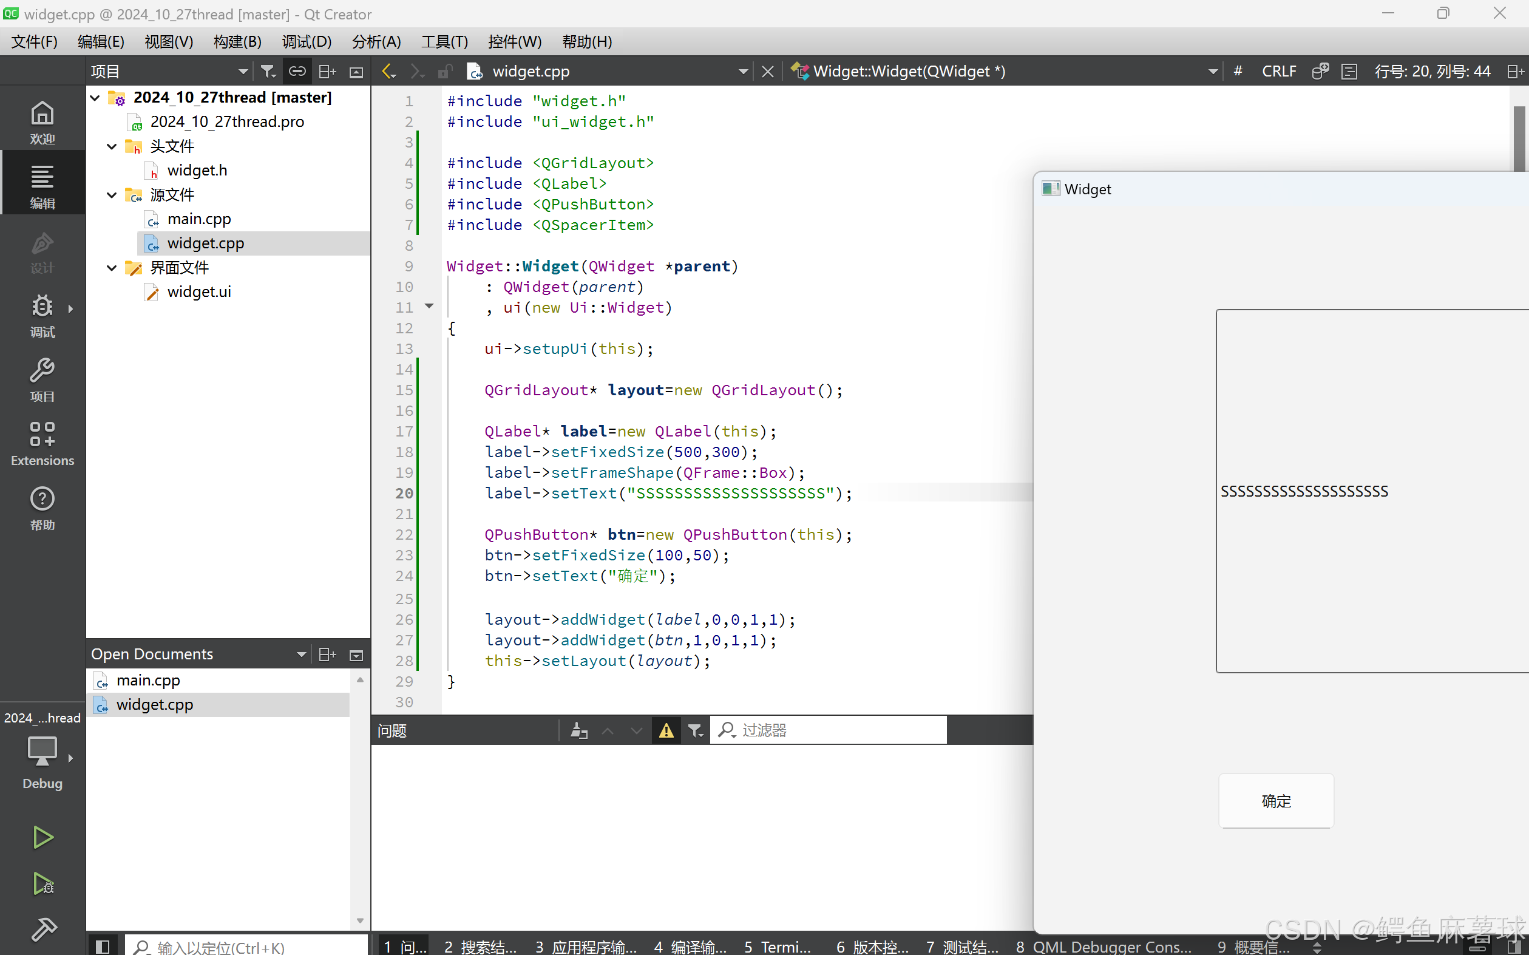
Task: Select widget.h in the project tree
Action: [197, 171]
